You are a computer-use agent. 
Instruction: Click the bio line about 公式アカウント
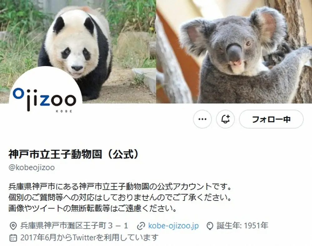(120, 187)
